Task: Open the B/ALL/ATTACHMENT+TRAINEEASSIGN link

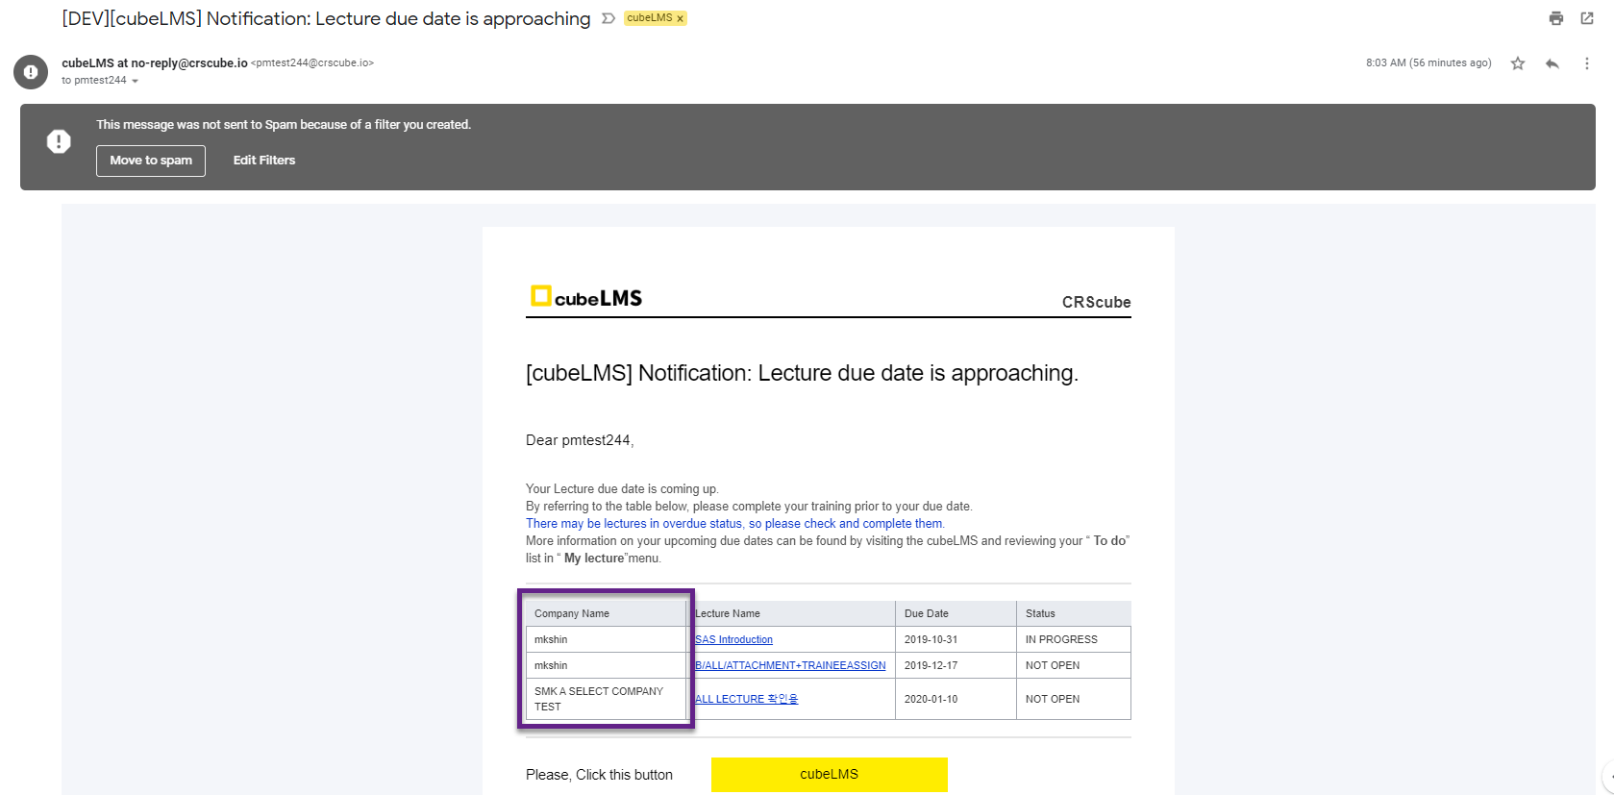Action: pyautogui.click(x=790, y=665)
